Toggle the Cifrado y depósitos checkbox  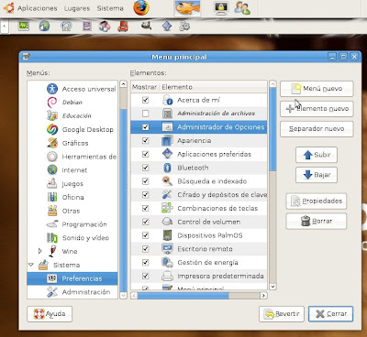(x=146, y=194)
